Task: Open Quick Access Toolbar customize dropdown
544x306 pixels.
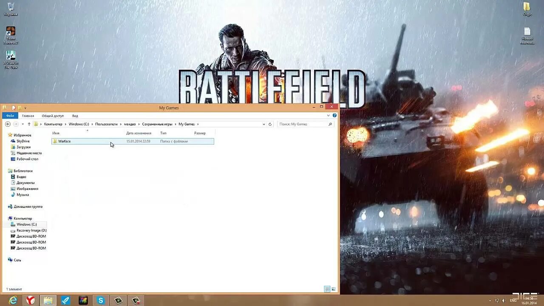Action: coord(25,108)
